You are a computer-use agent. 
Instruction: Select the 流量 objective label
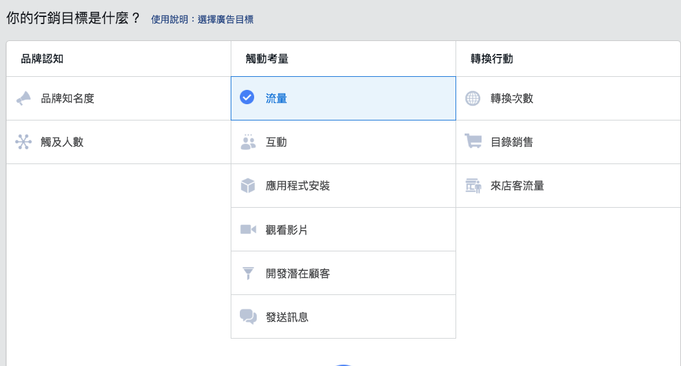[276, 98]
